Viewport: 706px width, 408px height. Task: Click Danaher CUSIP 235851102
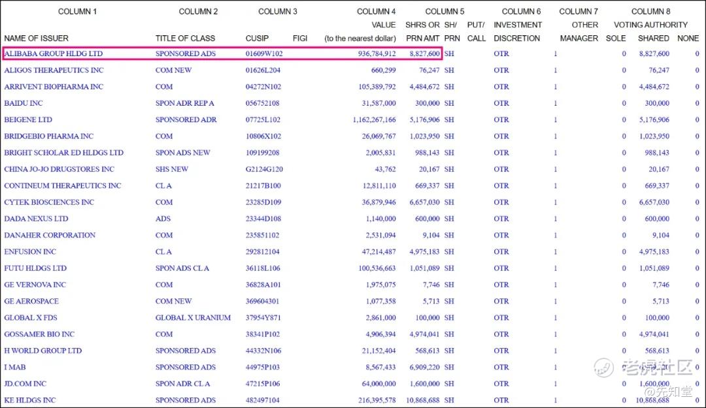click(x=263, y=235)
